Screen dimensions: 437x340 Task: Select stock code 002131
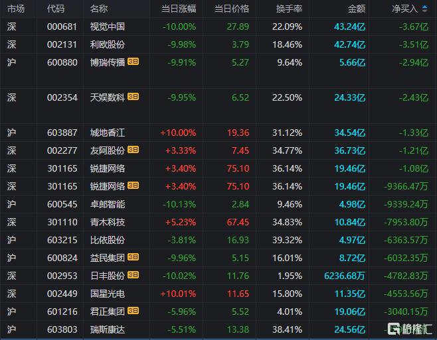pyautogui.click(x=62, y=44)
